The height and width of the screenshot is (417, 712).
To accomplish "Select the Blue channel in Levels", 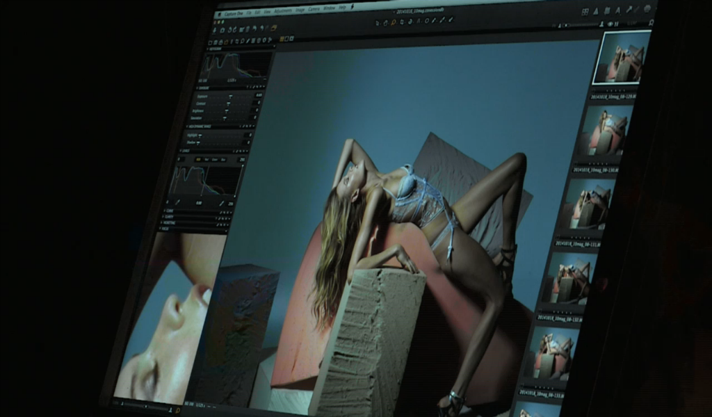I will click(223, 159).
